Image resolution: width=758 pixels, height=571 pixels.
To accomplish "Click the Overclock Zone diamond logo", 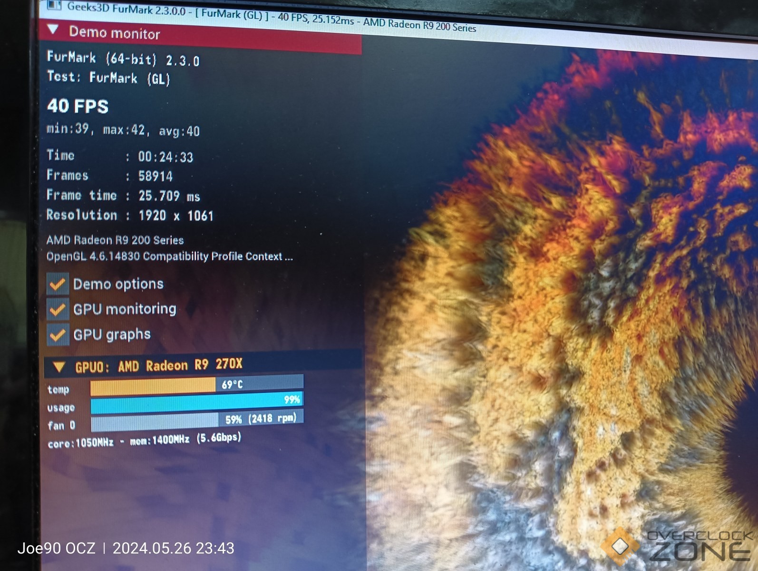I will tap(620, 546).
